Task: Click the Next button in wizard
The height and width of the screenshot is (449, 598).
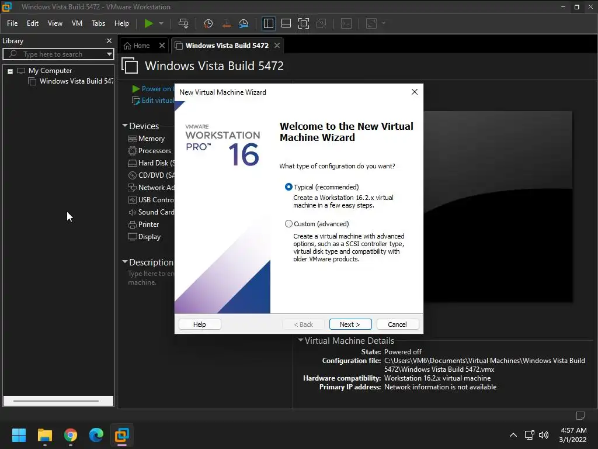Action: tap(350, 324)
